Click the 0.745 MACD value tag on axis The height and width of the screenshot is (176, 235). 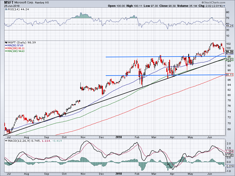[x=230, y=155]
